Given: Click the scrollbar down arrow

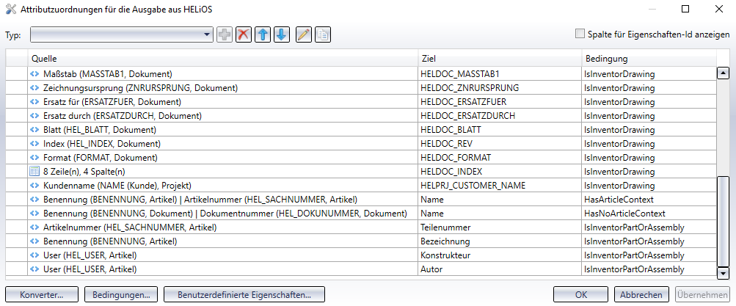Looking at the screenshot, I should click(x=724, y=273).
